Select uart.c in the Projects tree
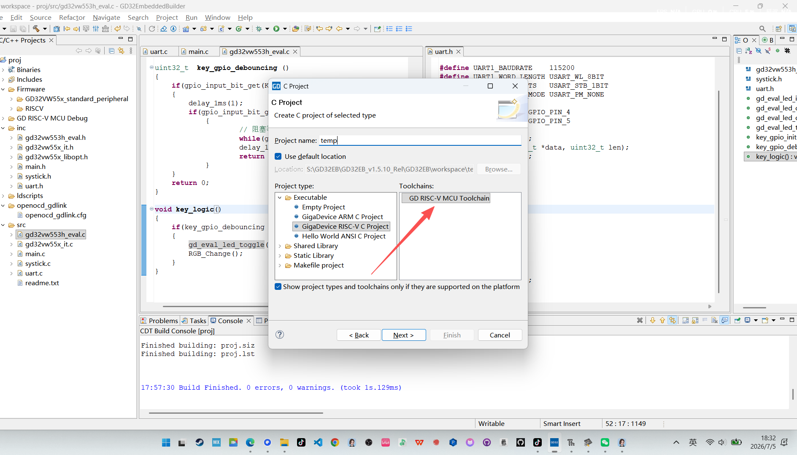Screen dimensions: 797x455 [x=34, y=273]
